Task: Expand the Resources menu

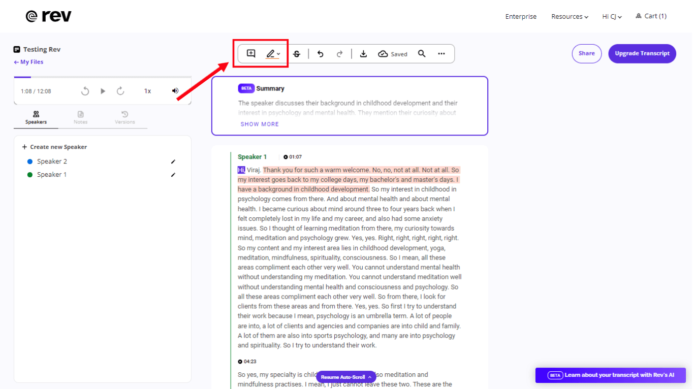Action: coord(570,17)
